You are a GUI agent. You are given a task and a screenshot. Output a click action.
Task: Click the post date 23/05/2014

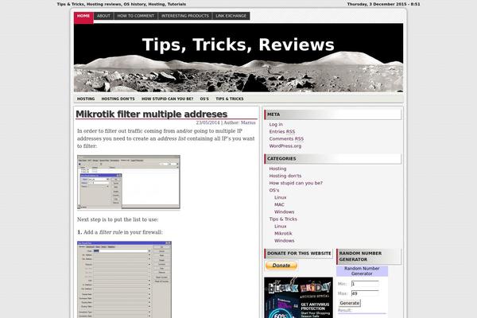pos(207,122)
